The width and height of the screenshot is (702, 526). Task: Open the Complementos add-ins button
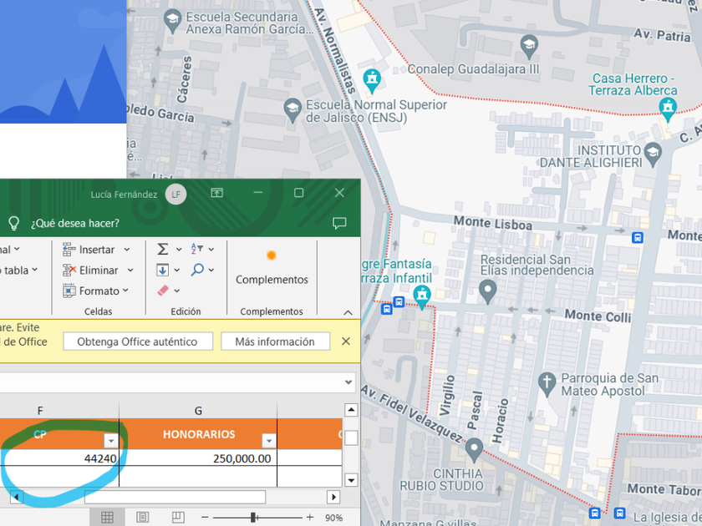click(272, 266)
